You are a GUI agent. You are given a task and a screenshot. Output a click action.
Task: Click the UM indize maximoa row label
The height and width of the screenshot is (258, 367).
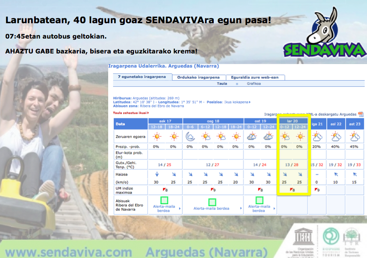pos(124,191)
